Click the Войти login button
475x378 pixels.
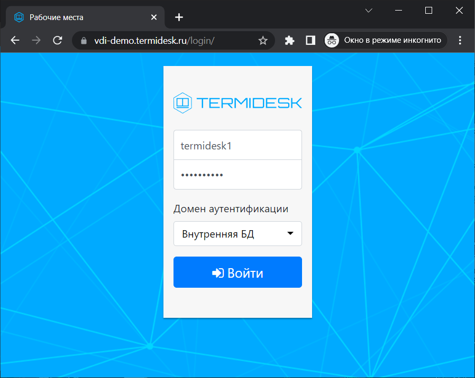238,272
